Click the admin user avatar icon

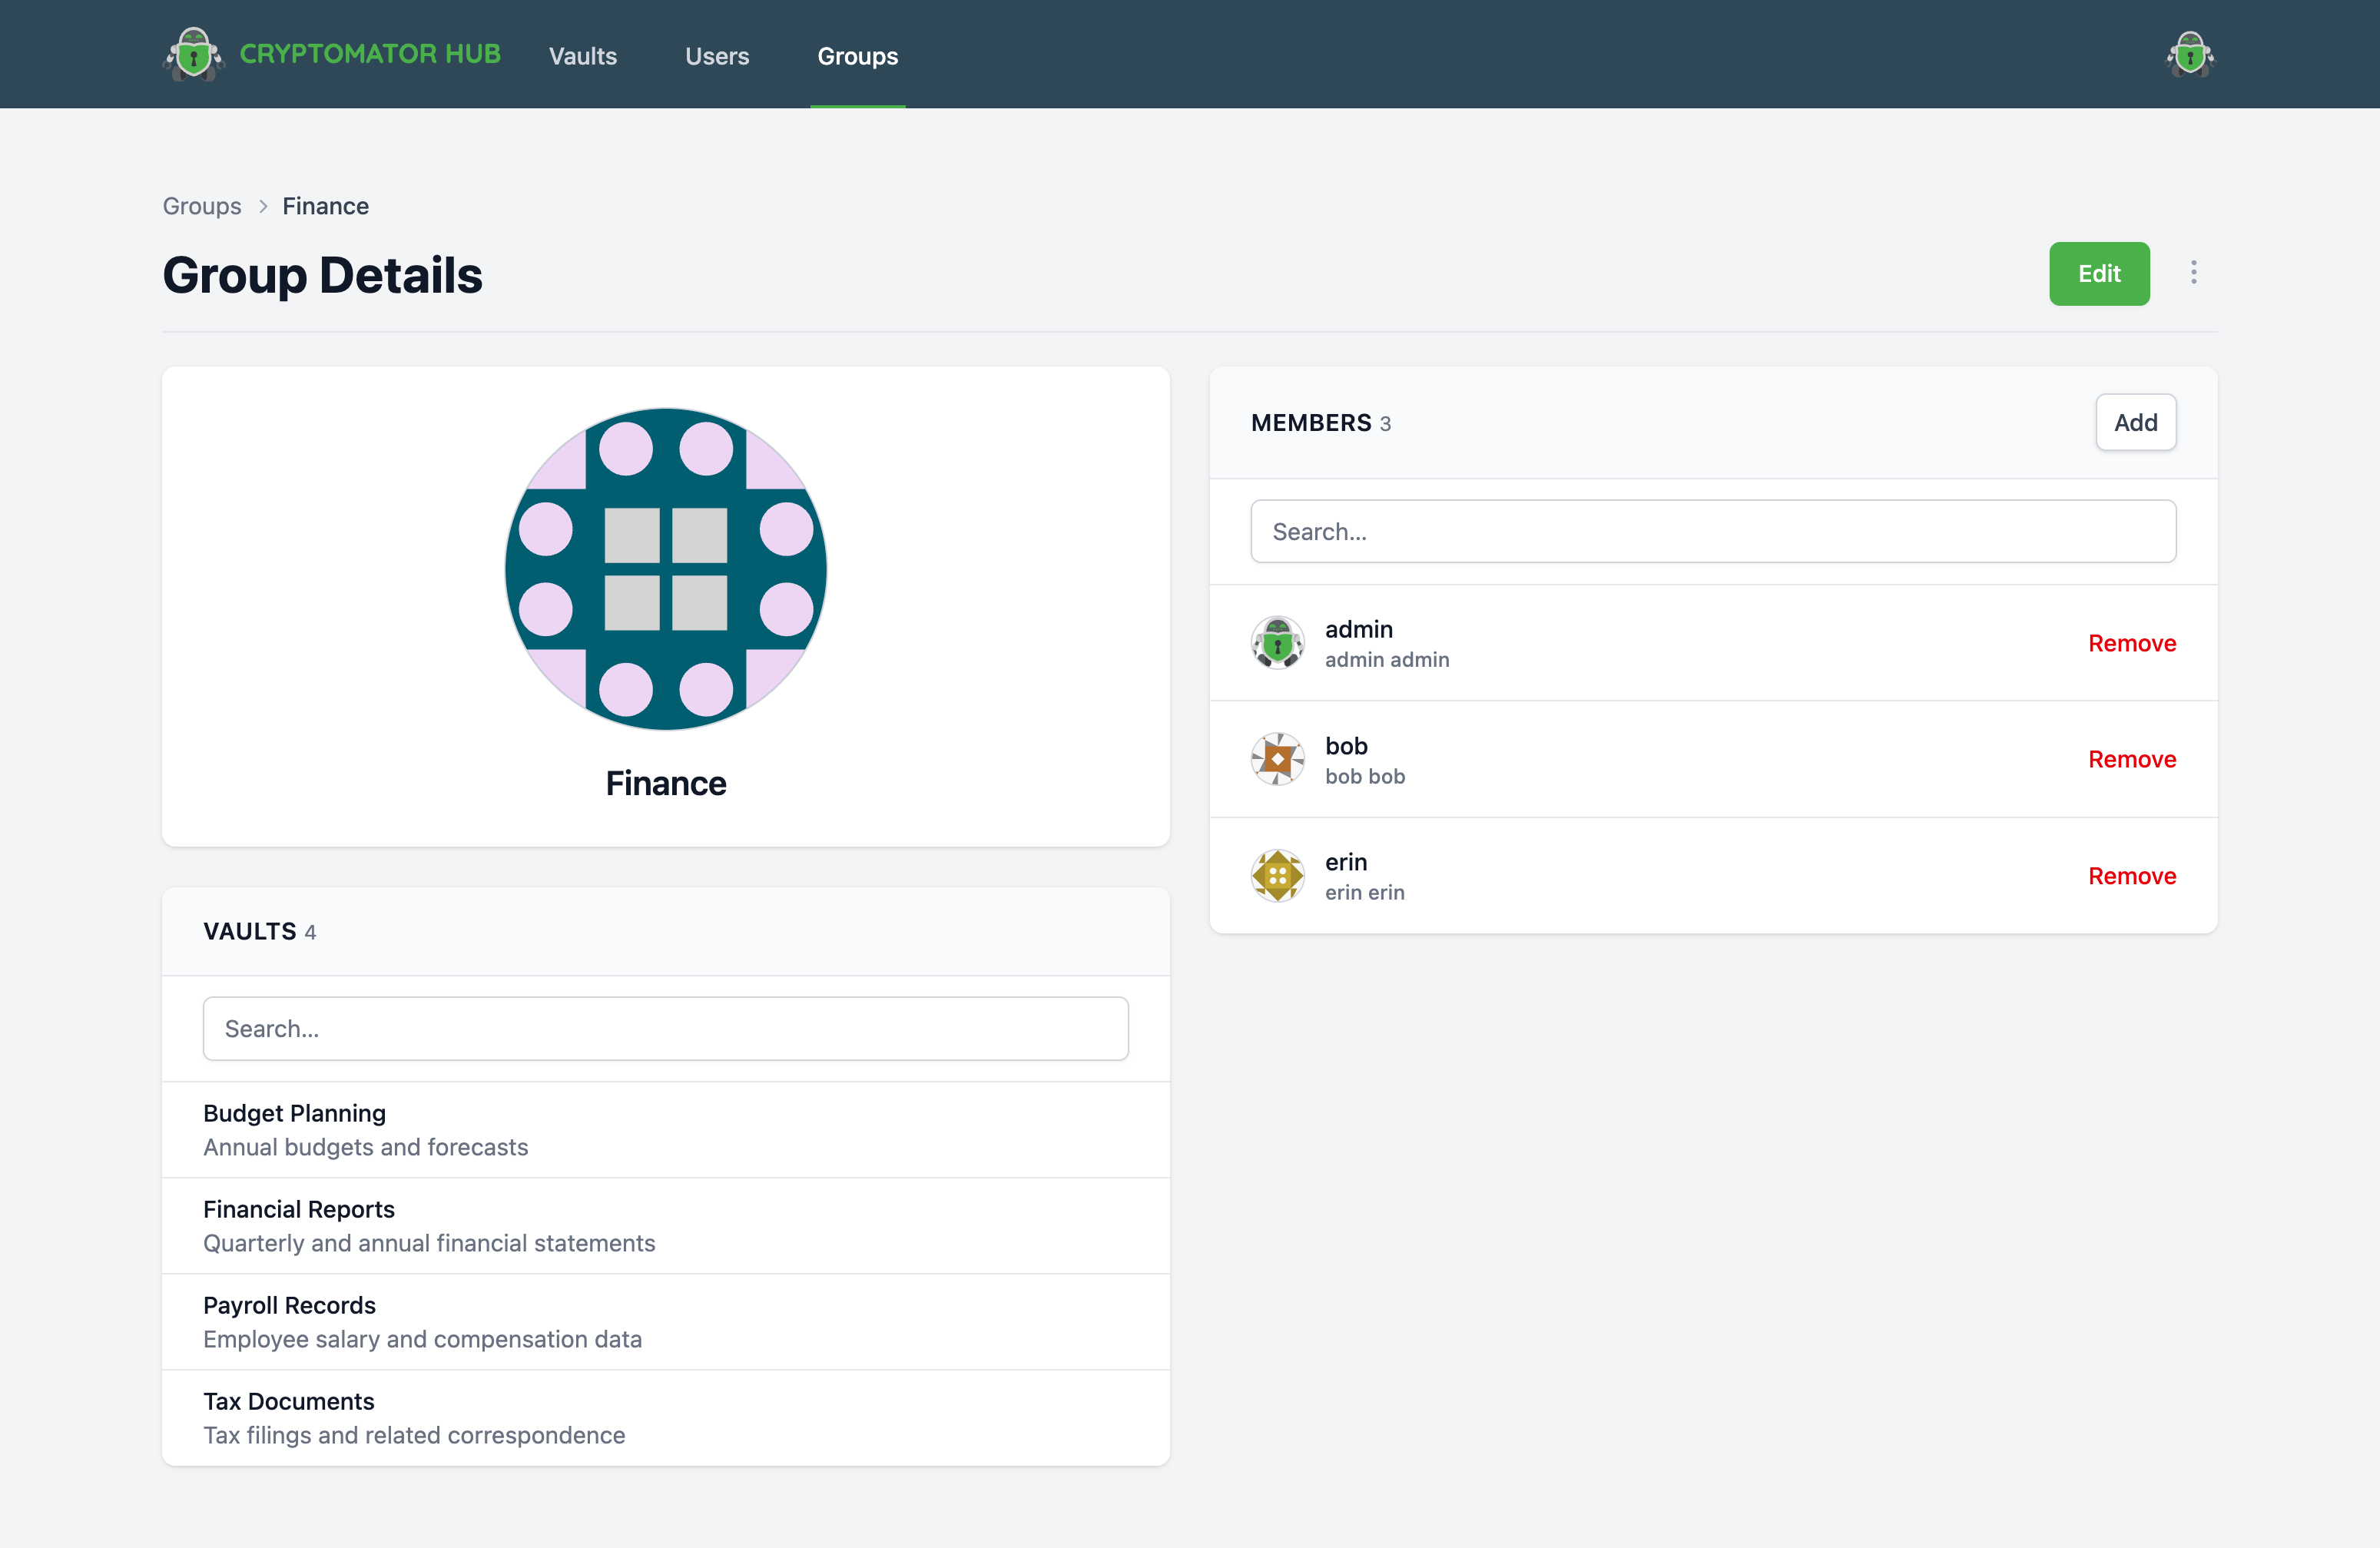click(x=1277, y=643)
